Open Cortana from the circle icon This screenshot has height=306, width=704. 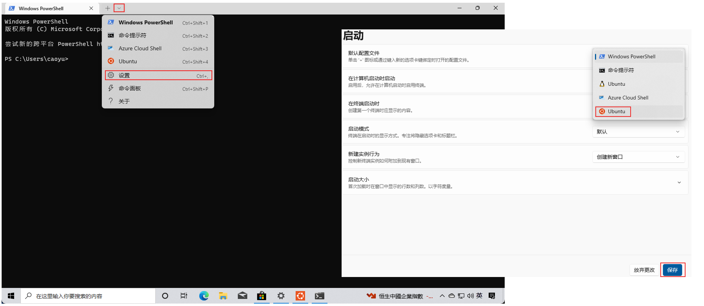click(x=165, y=296)
